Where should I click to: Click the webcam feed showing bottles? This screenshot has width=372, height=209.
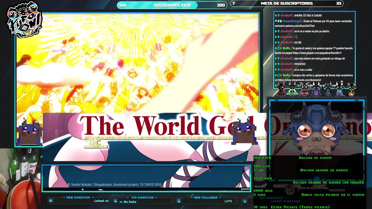(20, 179)
